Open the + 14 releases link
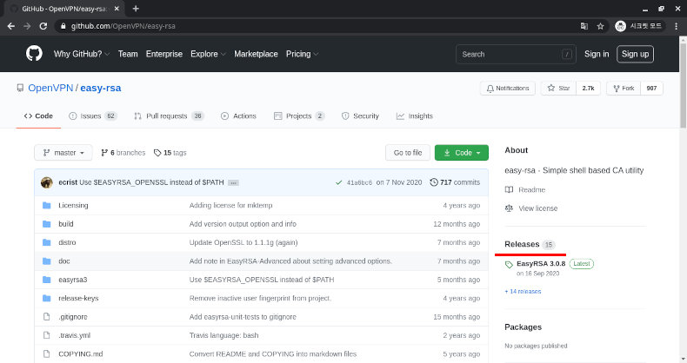Viewport: 687px width, 363px height. click(523, 291)
